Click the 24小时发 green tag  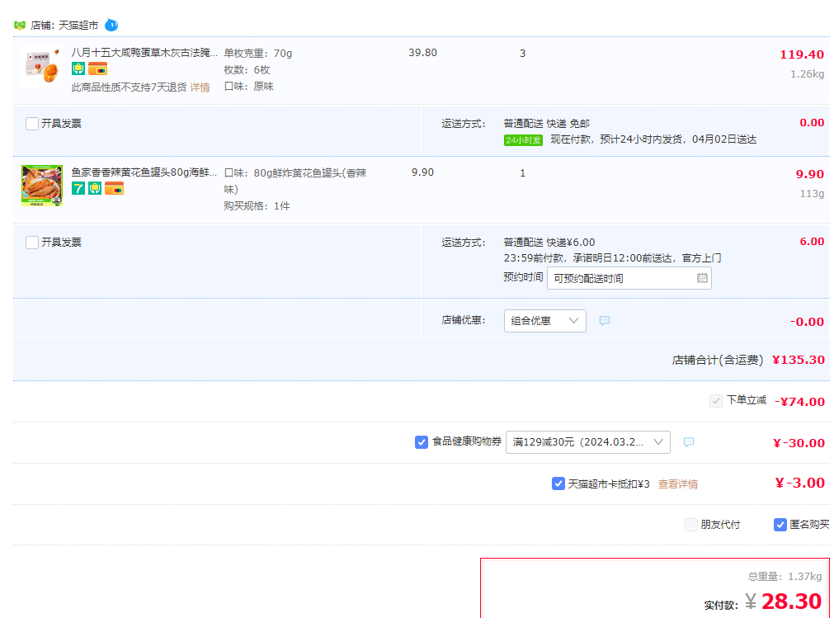coord(523,140)
